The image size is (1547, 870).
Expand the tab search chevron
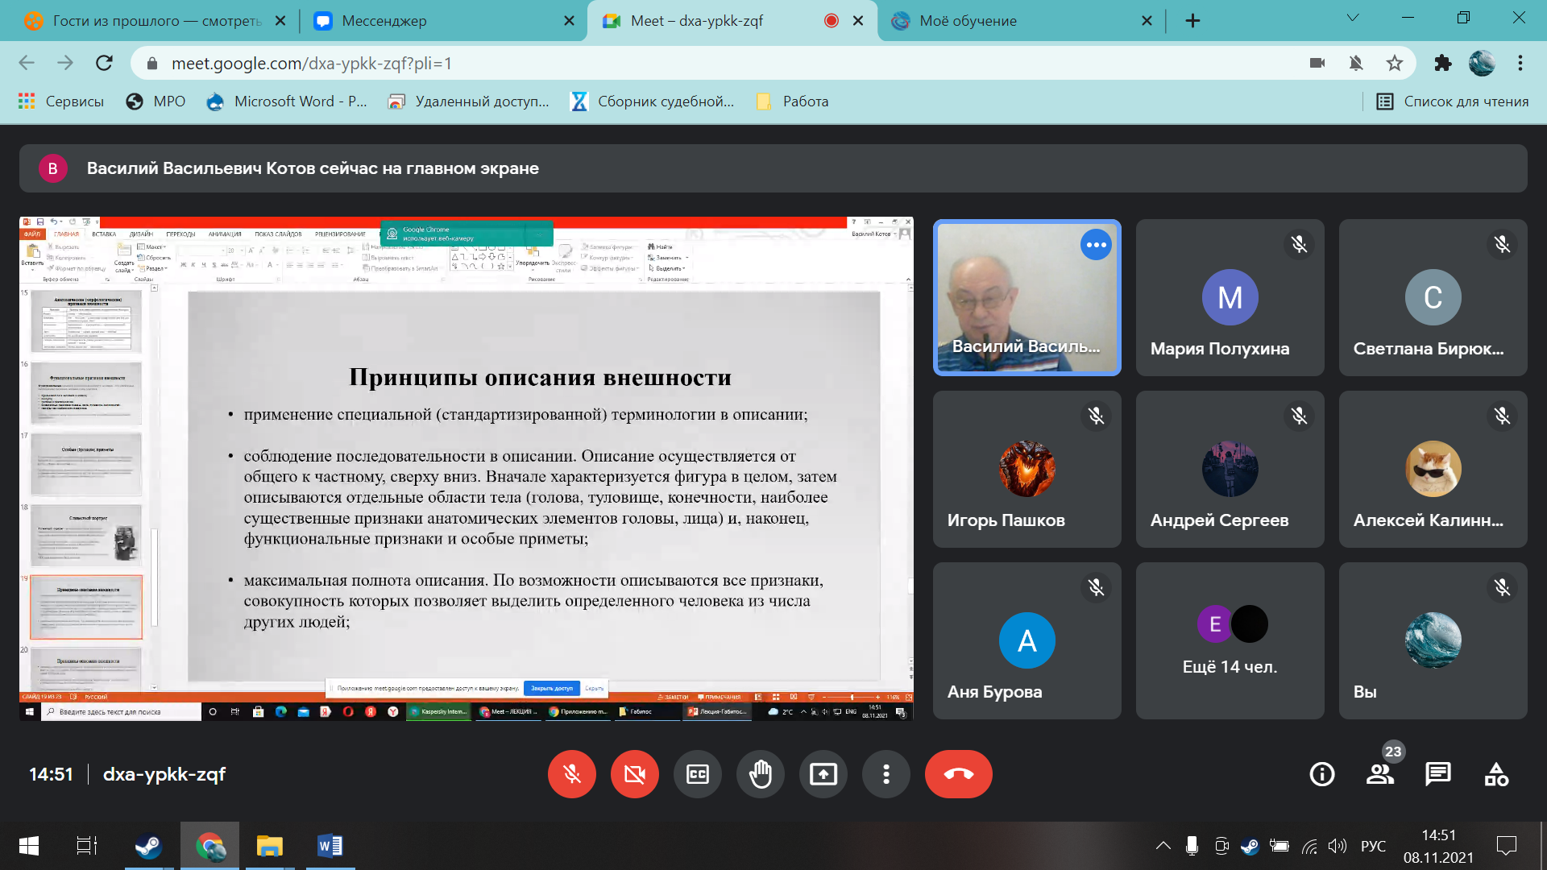point(1353,18)
